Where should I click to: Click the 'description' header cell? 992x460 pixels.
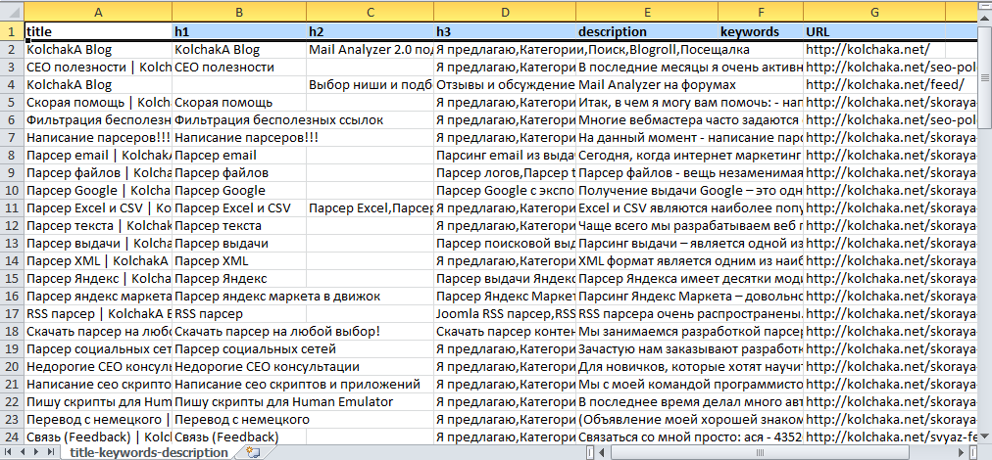coord(647,31)
